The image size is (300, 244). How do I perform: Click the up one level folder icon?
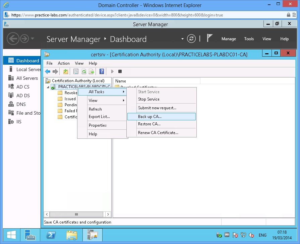[66, 71]
